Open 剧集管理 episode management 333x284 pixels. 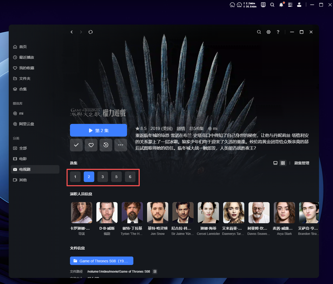tap(302, 163)
